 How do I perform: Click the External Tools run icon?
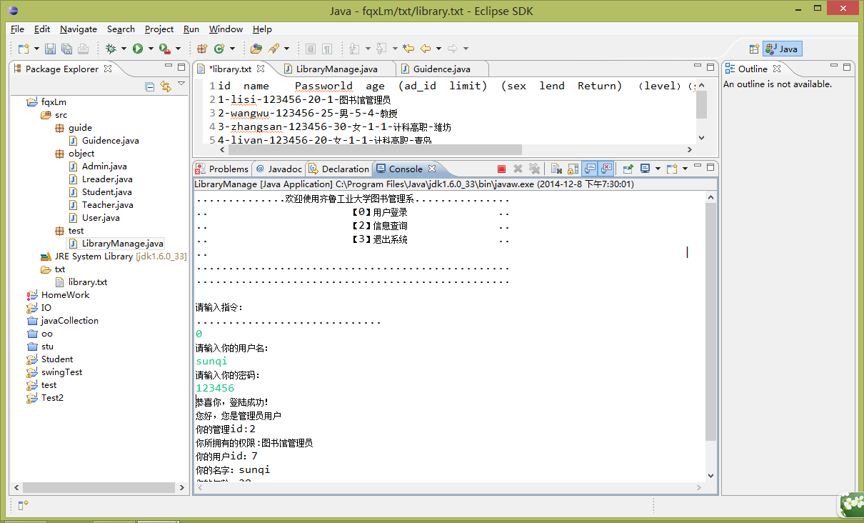point(164,49)
